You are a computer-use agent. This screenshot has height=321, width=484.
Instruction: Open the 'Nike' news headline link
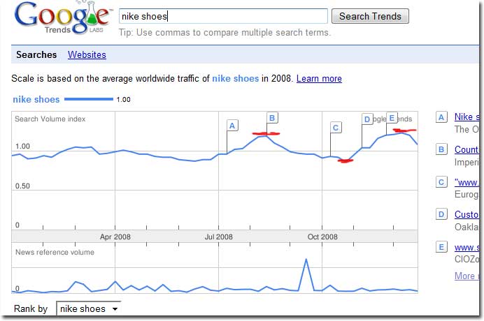tap(467, 117)
